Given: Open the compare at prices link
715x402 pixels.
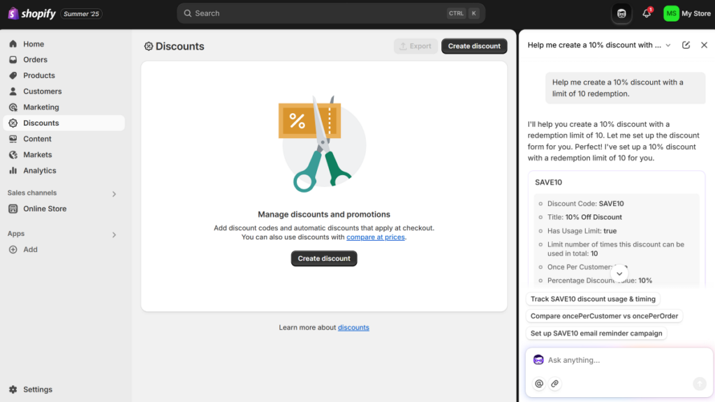Looking at the screenshot, I should click(x=376, y=237).
